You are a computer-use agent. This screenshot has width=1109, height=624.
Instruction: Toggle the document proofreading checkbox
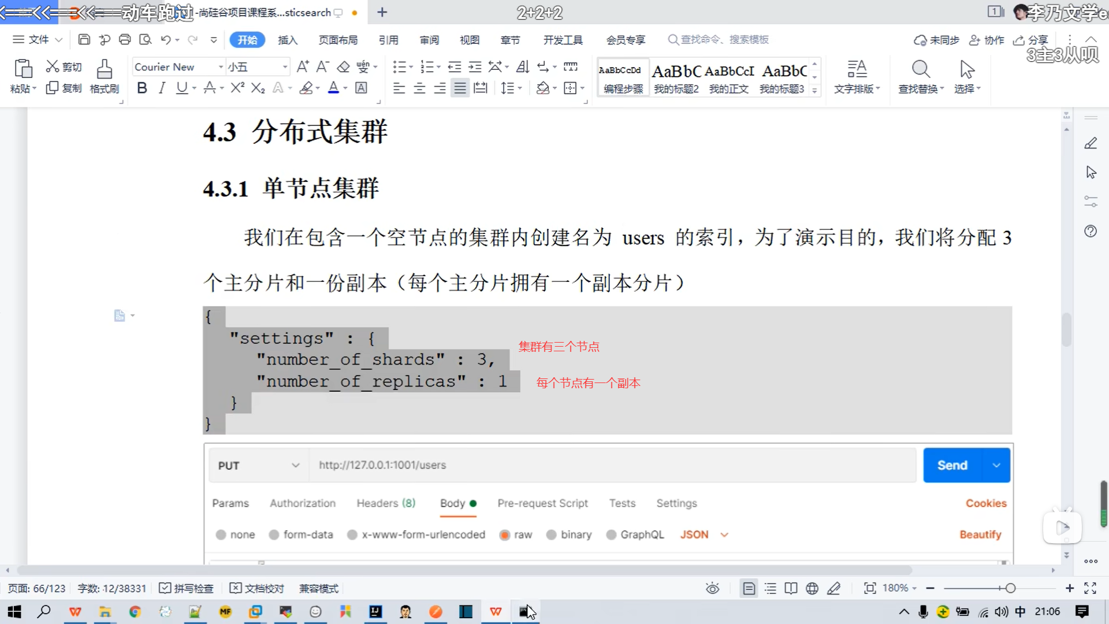236,588
